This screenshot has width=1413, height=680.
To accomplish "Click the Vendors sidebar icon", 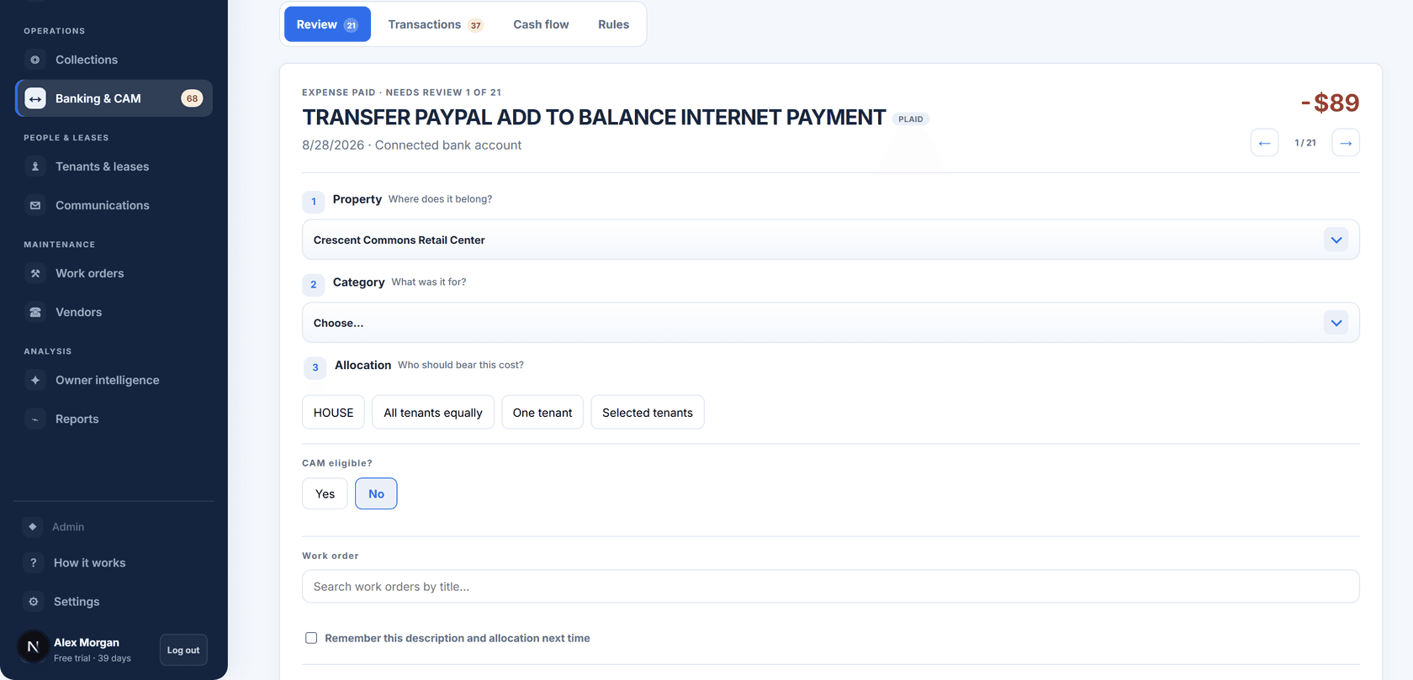I will coord(34,312).
